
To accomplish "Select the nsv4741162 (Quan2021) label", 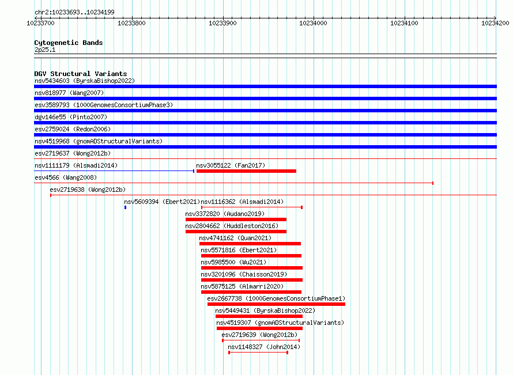I will coord(235,238).
